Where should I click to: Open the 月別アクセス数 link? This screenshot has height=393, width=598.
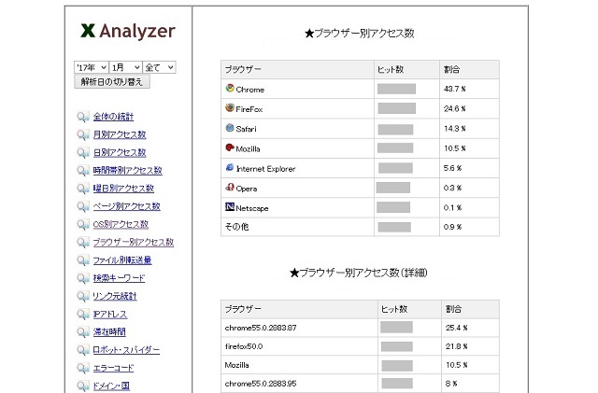coord(120,134)
